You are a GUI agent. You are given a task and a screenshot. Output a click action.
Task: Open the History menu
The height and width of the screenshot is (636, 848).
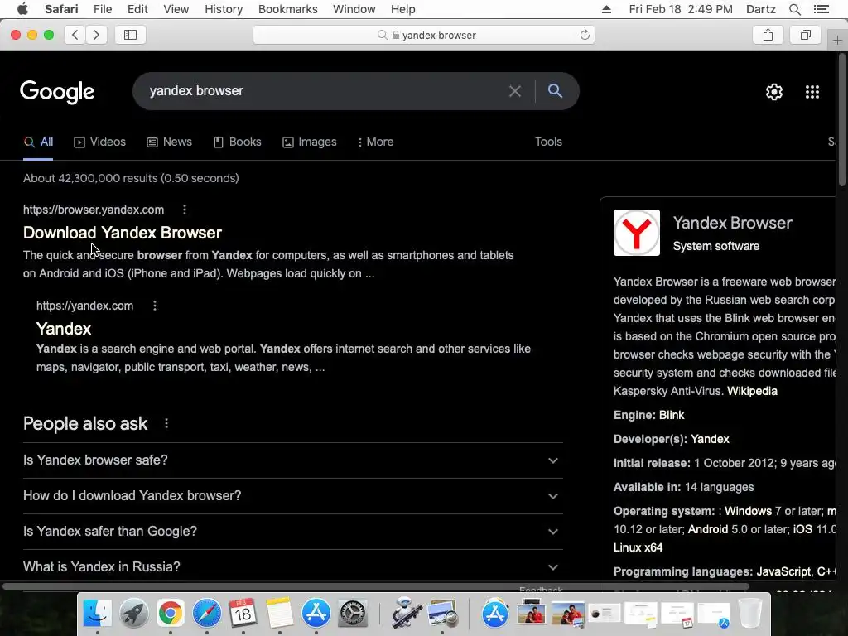tap(224, 9)
